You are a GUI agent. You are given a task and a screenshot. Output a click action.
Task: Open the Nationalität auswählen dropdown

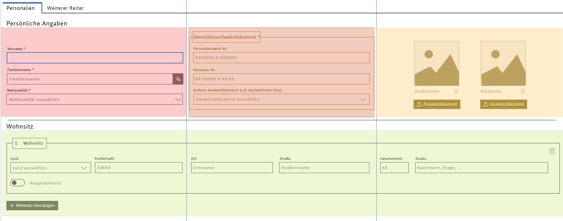click(x=95, y=99)
